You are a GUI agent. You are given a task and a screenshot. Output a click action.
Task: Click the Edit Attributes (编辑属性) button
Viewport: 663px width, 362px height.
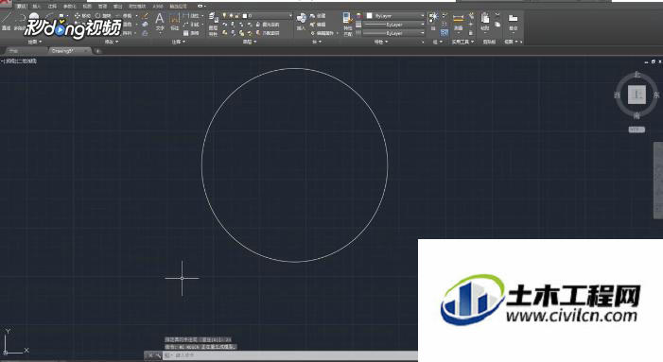point(322,32)
